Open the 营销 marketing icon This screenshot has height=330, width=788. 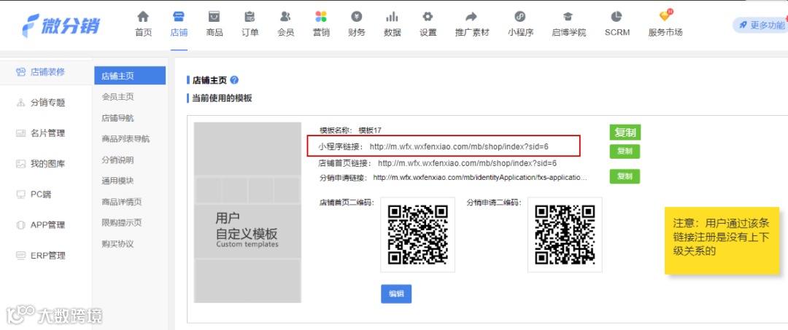point(321,17)
